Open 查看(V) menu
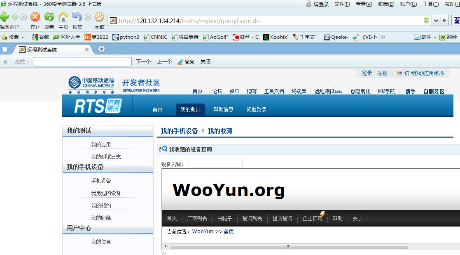 [364, 4]
